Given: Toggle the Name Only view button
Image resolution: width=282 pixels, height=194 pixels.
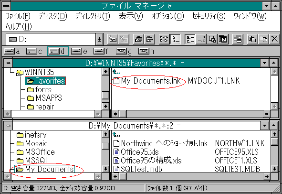Looking at the screenshot, I should (164, 39).
